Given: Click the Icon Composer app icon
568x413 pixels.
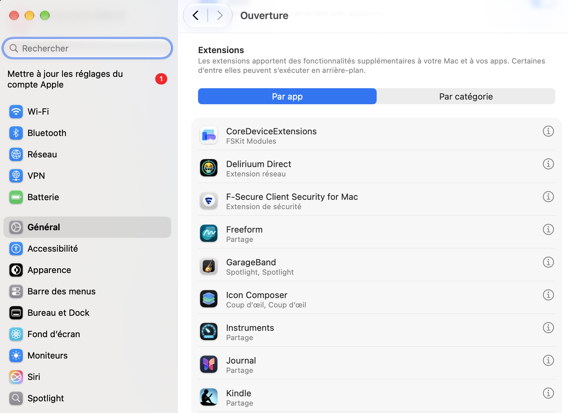Looking at the screenshot, I should coord(209,299).
